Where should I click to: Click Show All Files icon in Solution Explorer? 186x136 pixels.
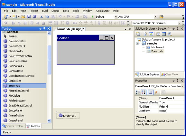pos(145,34)
